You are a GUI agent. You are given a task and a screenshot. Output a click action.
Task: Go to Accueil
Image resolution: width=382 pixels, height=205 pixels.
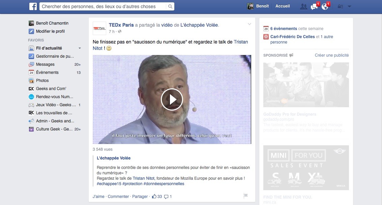[283, 6]
